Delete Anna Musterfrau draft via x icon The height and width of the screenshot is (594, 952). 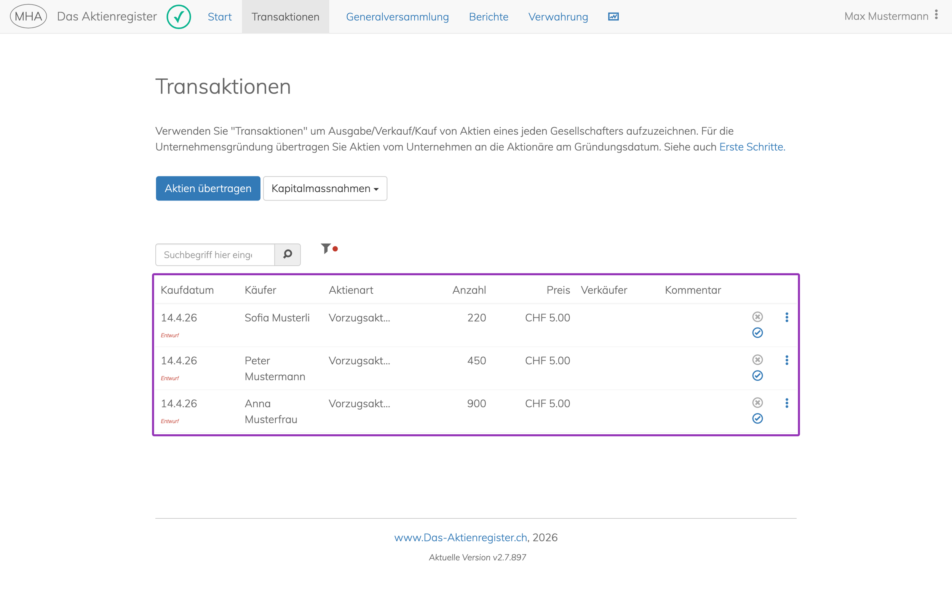(x=757, y=402)
